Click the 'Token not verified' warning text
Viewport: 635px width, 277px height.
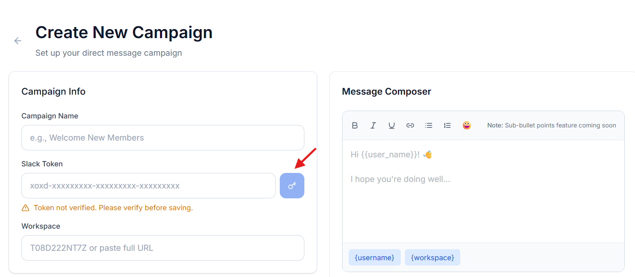tap(113, 208)
